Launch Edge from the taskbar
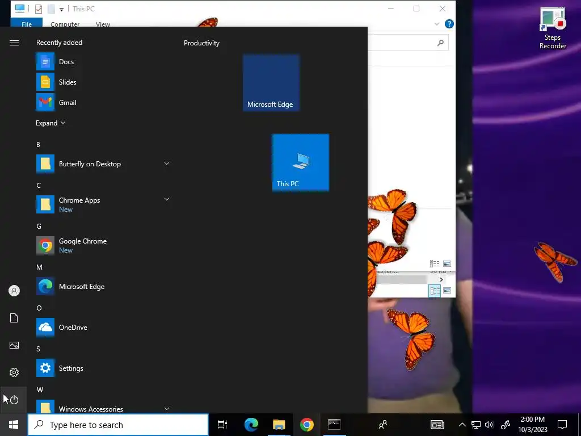 point(251,425)
